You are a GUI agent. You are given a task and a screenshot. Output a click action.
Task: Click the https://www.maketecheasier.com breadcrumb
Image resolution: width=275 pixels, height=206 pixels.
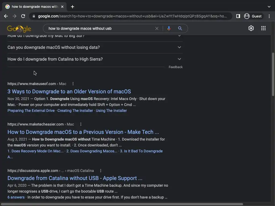pos(35,124)
